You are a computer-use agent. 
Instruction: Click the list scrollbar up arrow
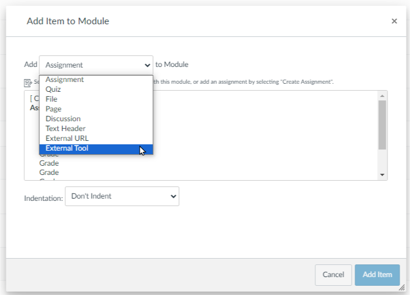coord(382,96)
